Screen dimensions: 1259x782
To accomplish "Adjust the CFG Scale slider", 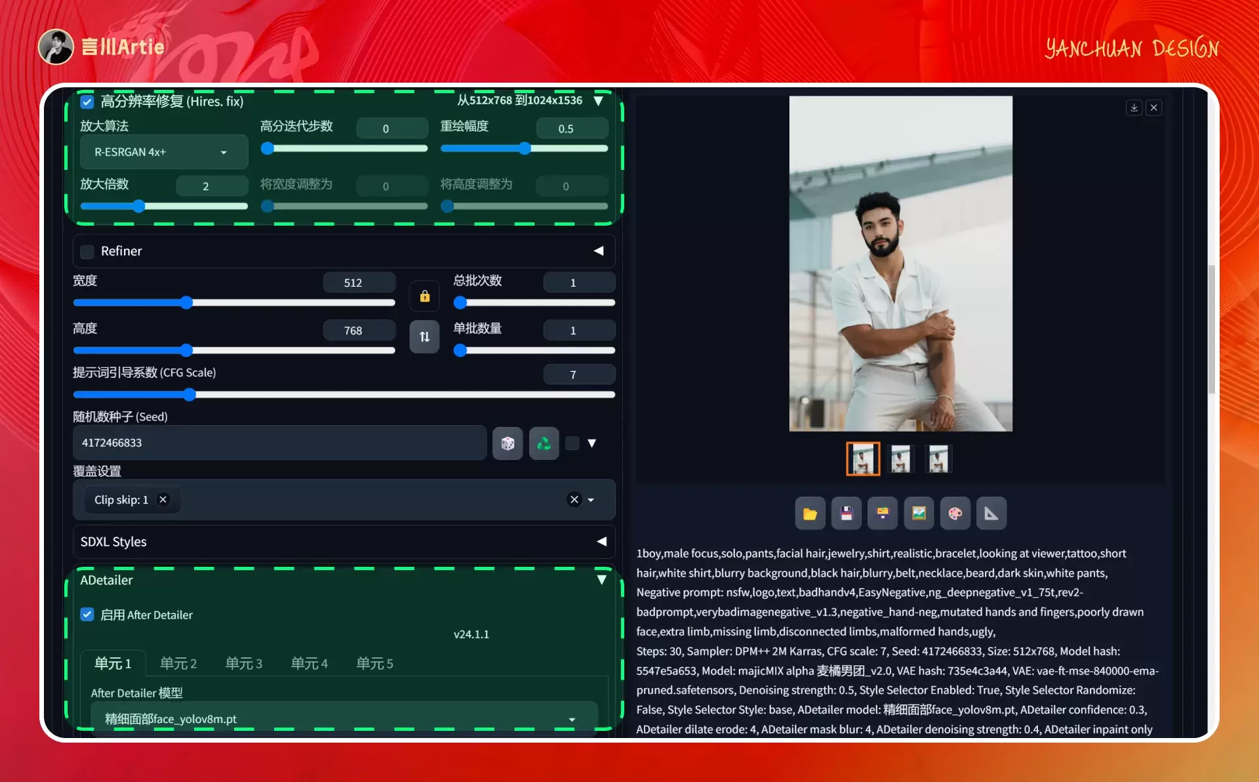I will tap(344, 394).
